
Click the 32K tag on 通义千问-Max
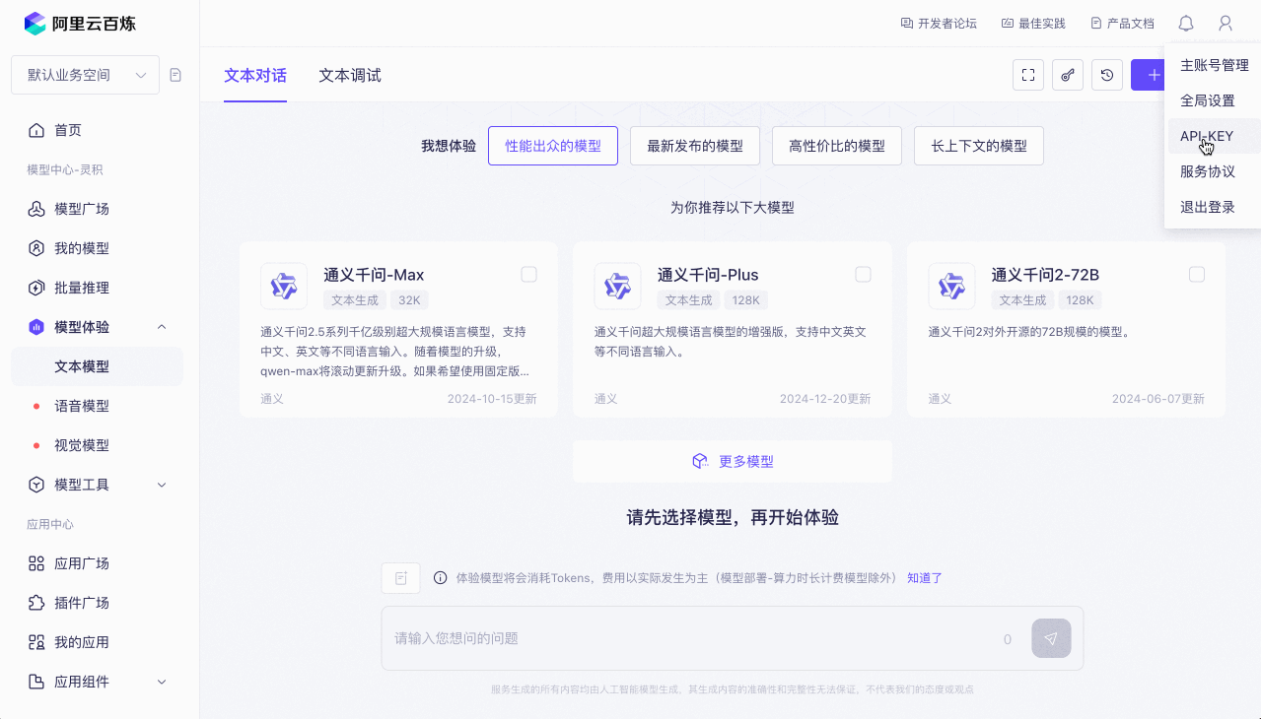pos(409,300)
